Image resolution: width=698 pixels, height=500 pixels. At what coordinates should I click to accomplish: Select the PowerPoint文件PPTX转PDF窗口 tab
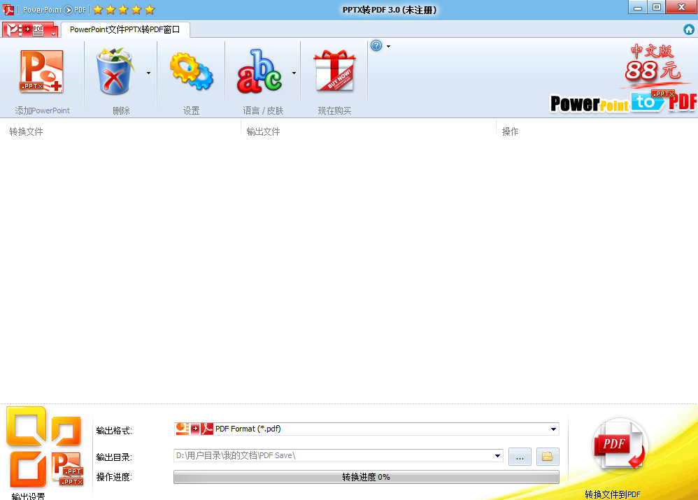pyautogui.click(x=125, y=30)
